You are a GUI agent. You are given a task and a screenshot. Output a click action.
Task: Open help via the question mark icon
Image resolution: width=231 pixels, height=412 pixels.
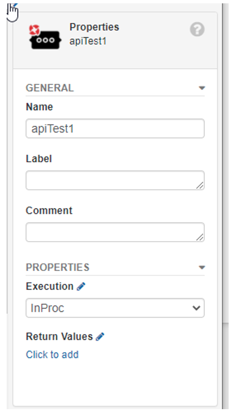pos(197,29)
